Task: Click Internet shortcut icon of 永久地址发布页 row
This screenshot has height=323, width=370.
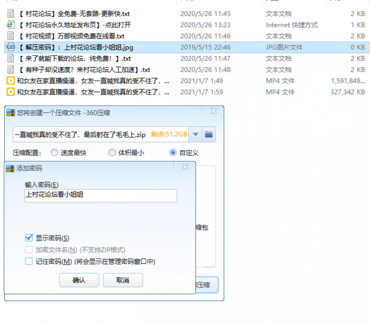Action: (x=10, y=25)
